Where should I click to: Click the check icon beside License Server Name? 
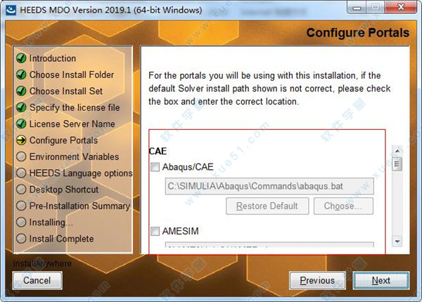coord(21,124)
